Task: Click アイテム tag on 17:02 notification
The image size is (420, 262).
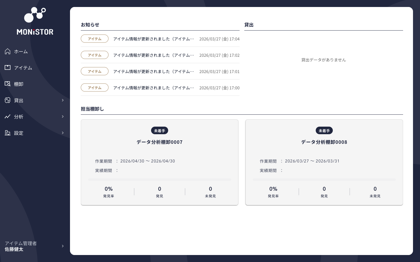Action: pos(94,55)
